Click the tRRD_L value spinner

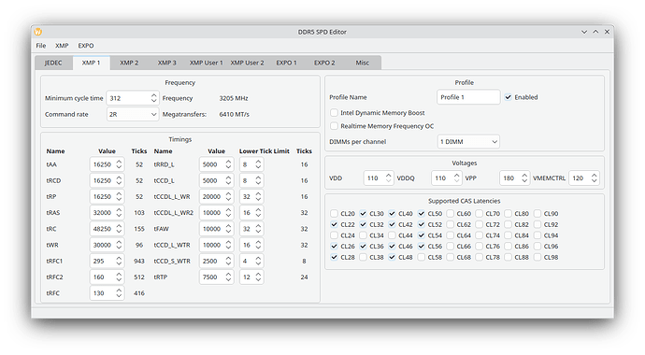(216, 164)
